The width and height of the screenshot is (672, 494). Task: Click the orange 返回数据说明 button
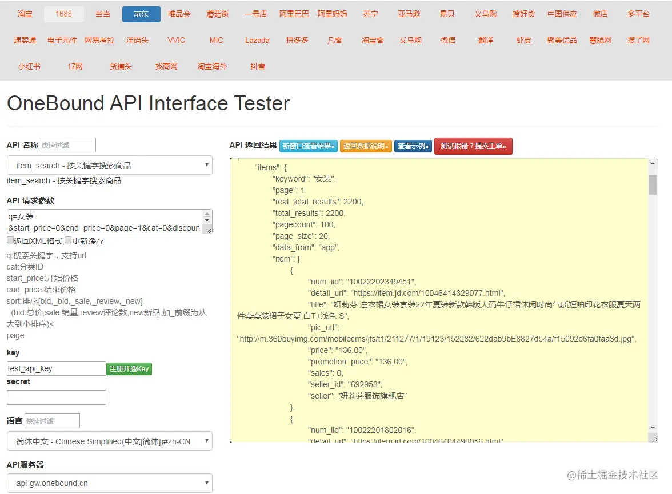point(366,146)
